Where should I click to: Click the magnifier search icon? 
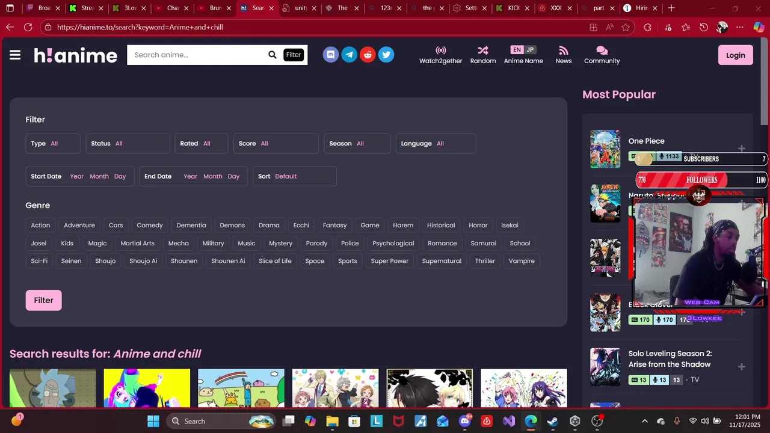(x=273, y=55)
